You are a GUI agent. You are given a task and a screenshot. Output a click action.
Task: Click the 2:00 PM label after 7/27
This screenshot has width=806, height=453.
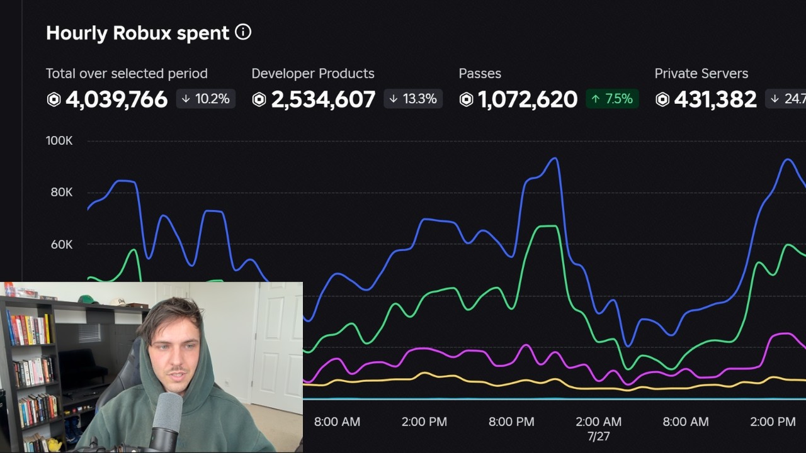tap(773, 422)
